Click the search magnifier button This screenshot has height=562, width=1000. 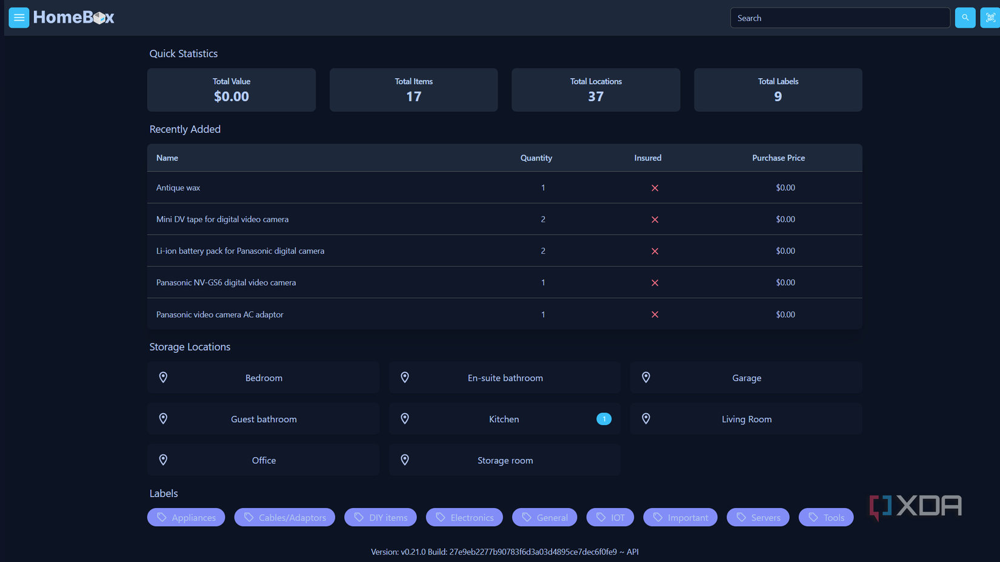pos(965,18)
